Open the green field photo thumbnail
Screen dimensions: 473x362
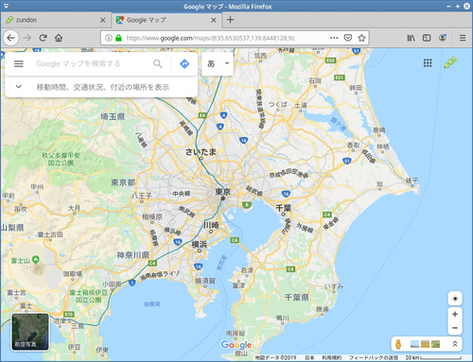coord(435,344)
